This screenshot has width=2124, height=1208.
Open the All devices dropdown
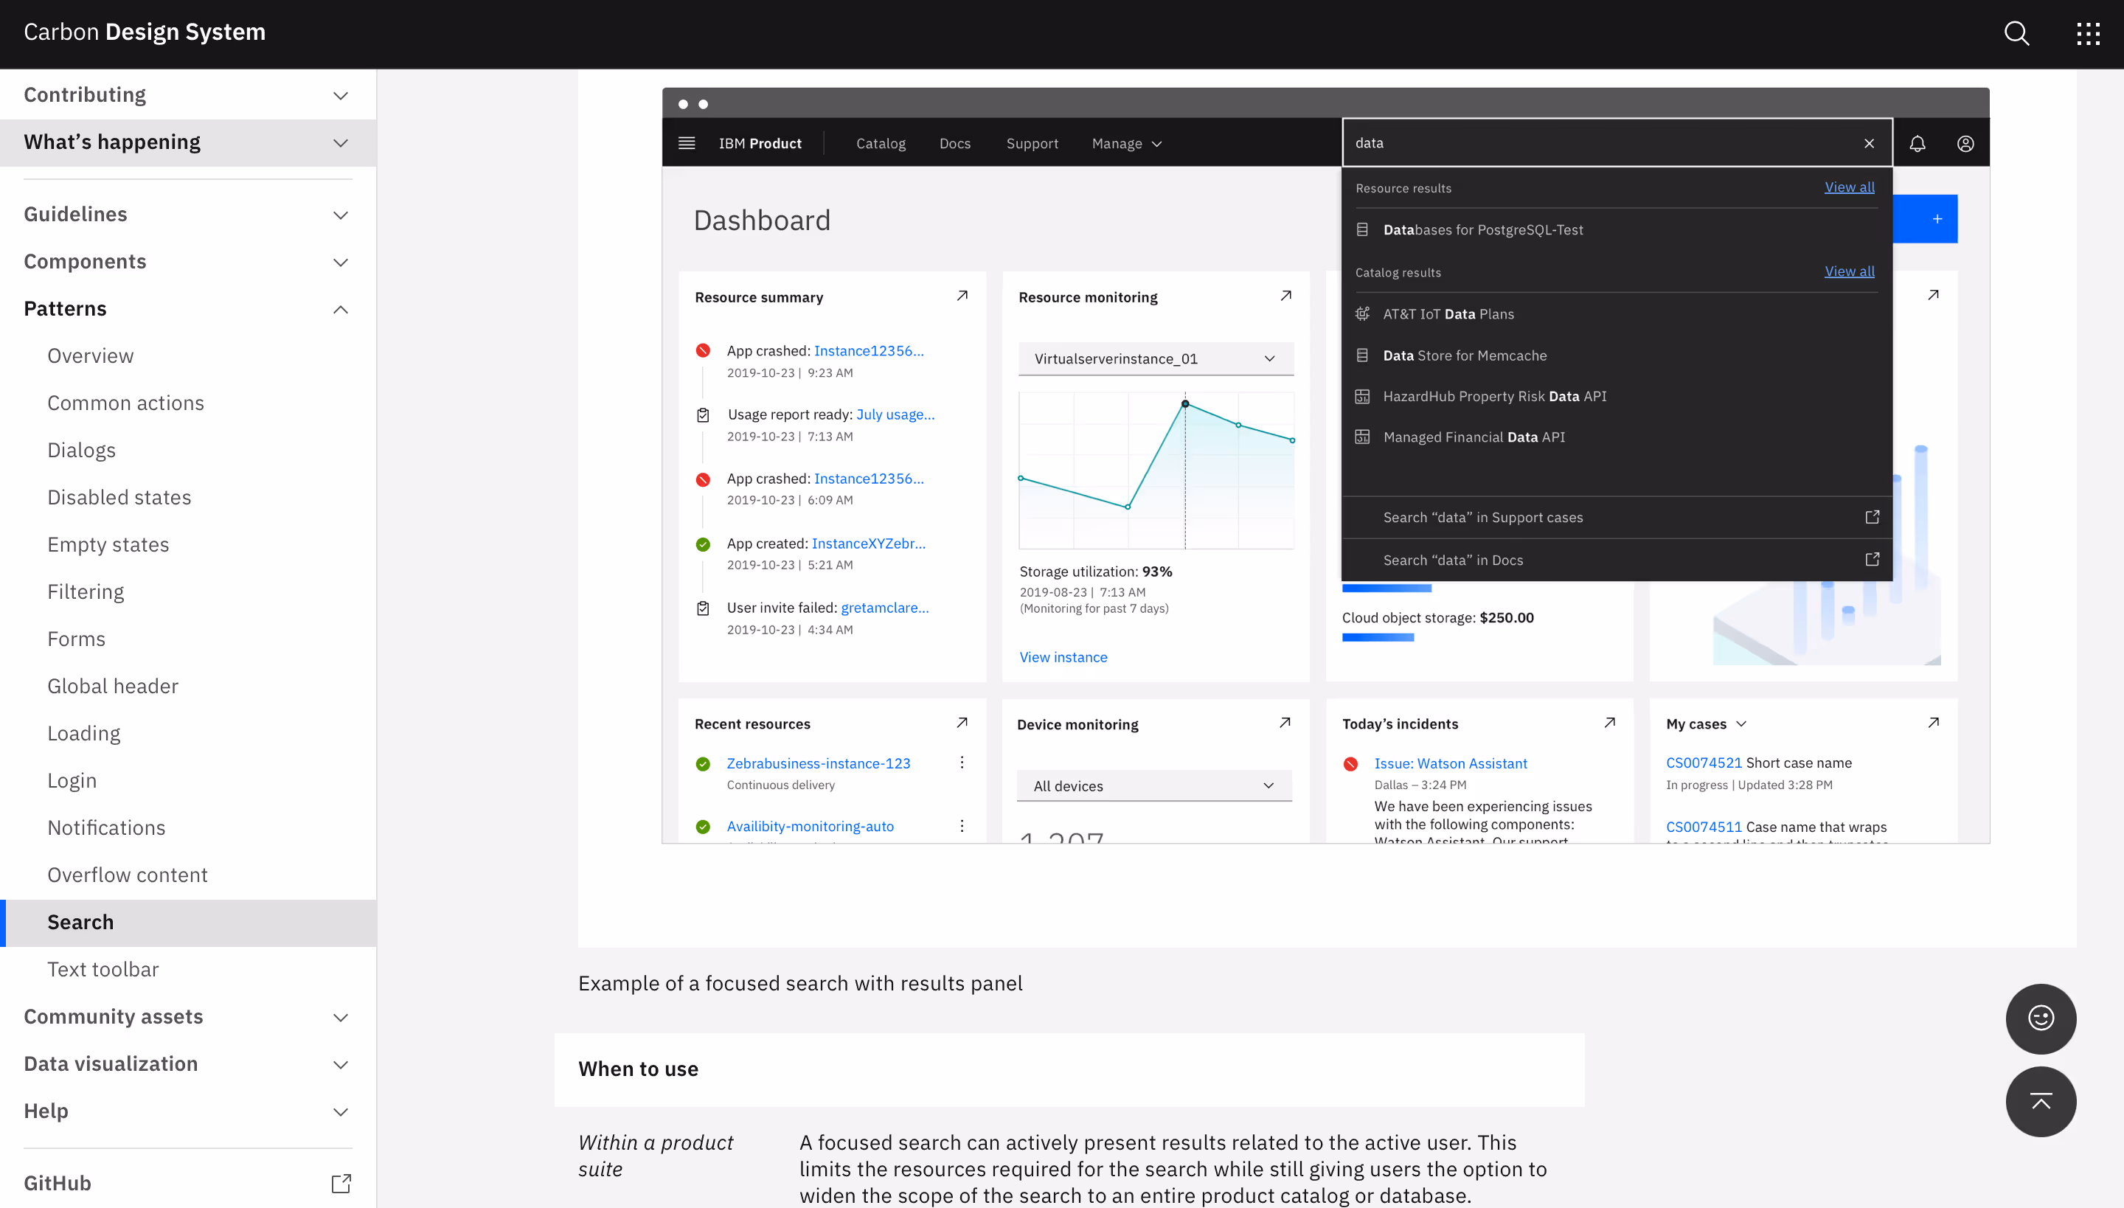pyautogui.click(x=1154, y=785)
